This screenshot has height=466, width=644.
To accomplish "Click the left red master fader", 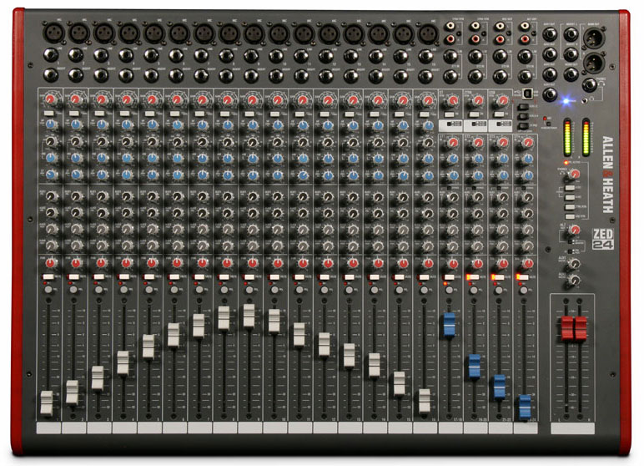I will pos(569,328).
